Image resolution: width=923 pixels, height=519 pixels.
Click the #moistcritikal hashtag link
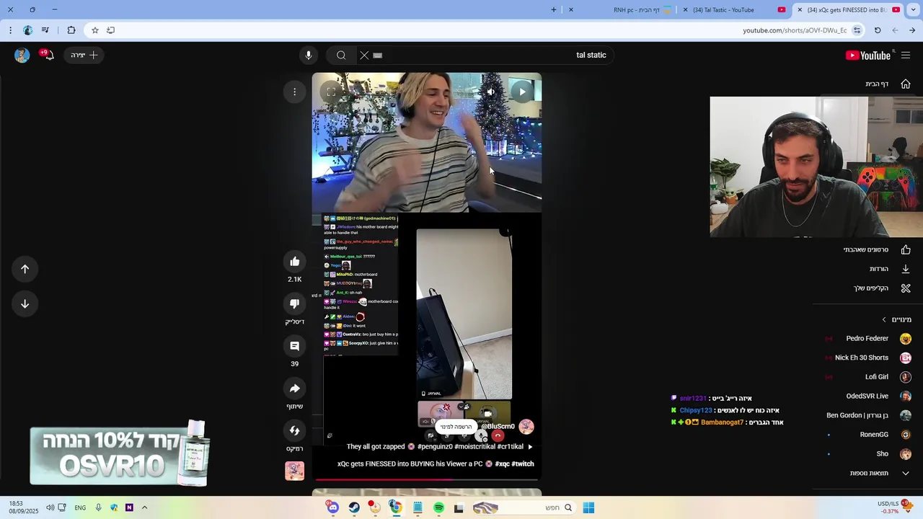click(474, 446)
